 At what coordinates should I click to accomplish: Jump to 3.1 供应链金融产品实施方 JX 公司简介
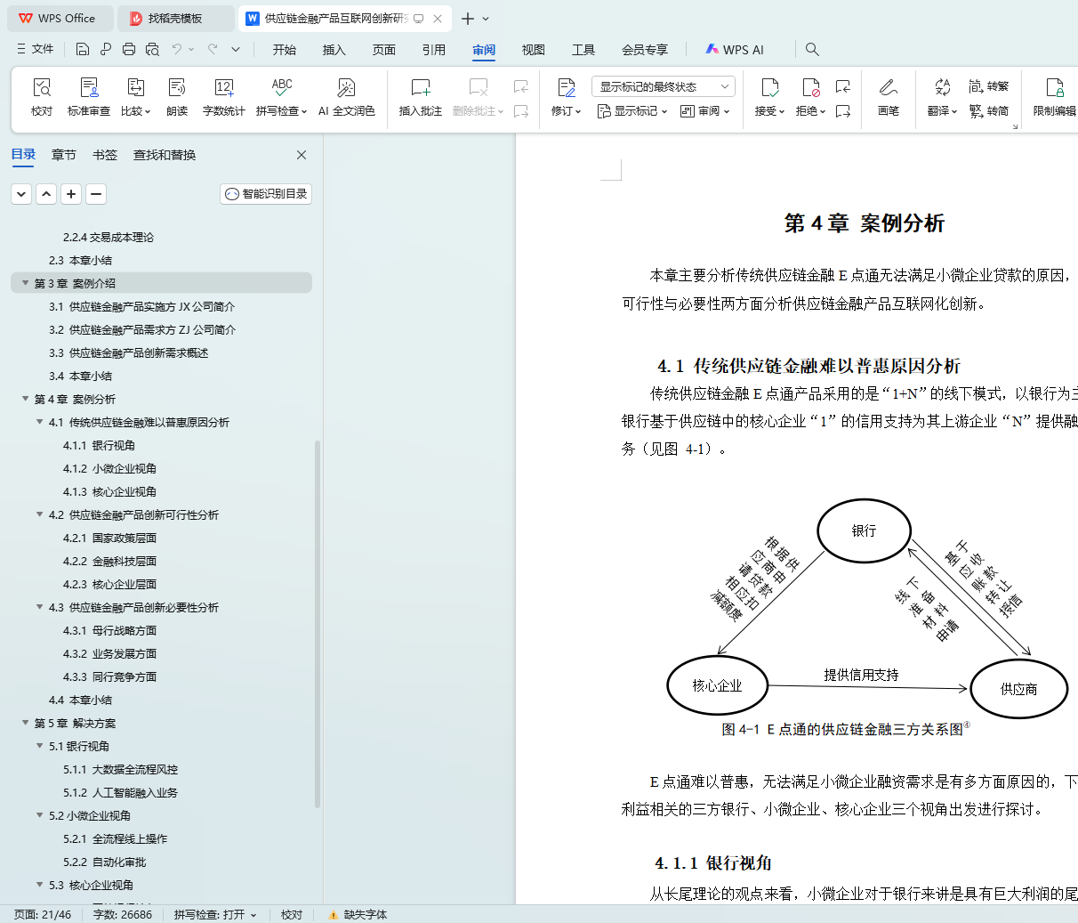click(x=141, y=306)
